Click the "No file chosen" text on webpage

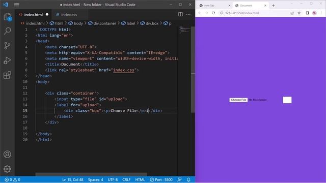tap(257, 100)
